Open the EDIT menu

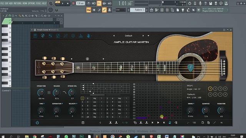tap(7, 3)
